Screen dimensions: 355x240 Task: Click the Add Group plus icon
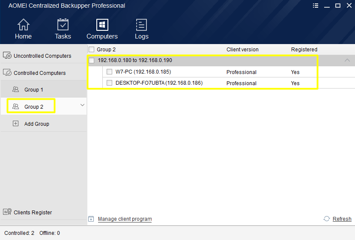tap(15, 124)
